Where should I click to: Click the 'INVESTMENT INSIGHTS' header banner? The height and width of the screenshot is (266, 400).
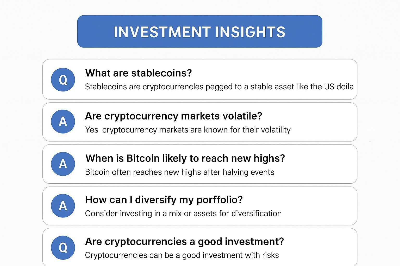click(199, 31)
